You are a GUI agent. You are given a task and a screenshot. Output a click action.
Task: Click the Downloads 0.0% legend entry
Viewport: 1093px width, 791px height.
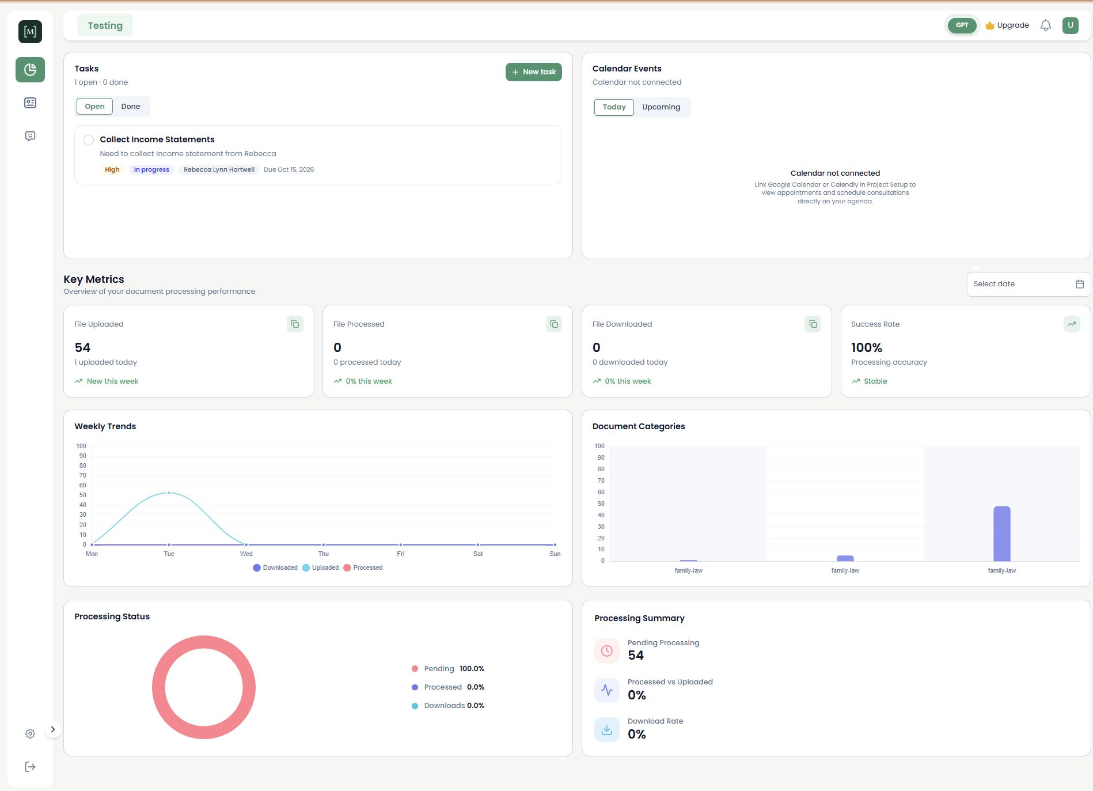[x=448, y=706]
